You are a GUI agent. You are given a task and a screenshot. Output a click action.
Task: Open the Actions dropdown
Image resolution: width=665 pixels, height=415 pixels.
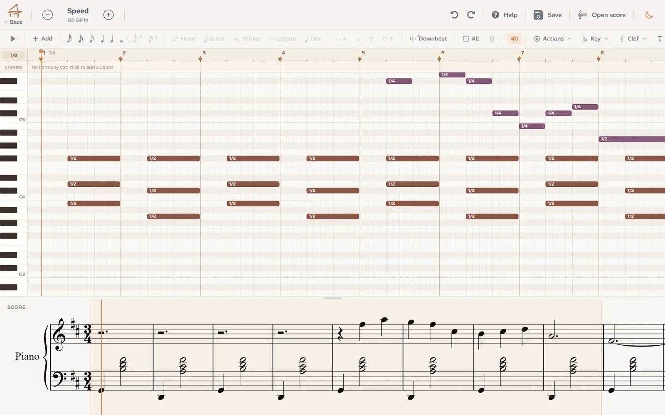pos(552,39)
